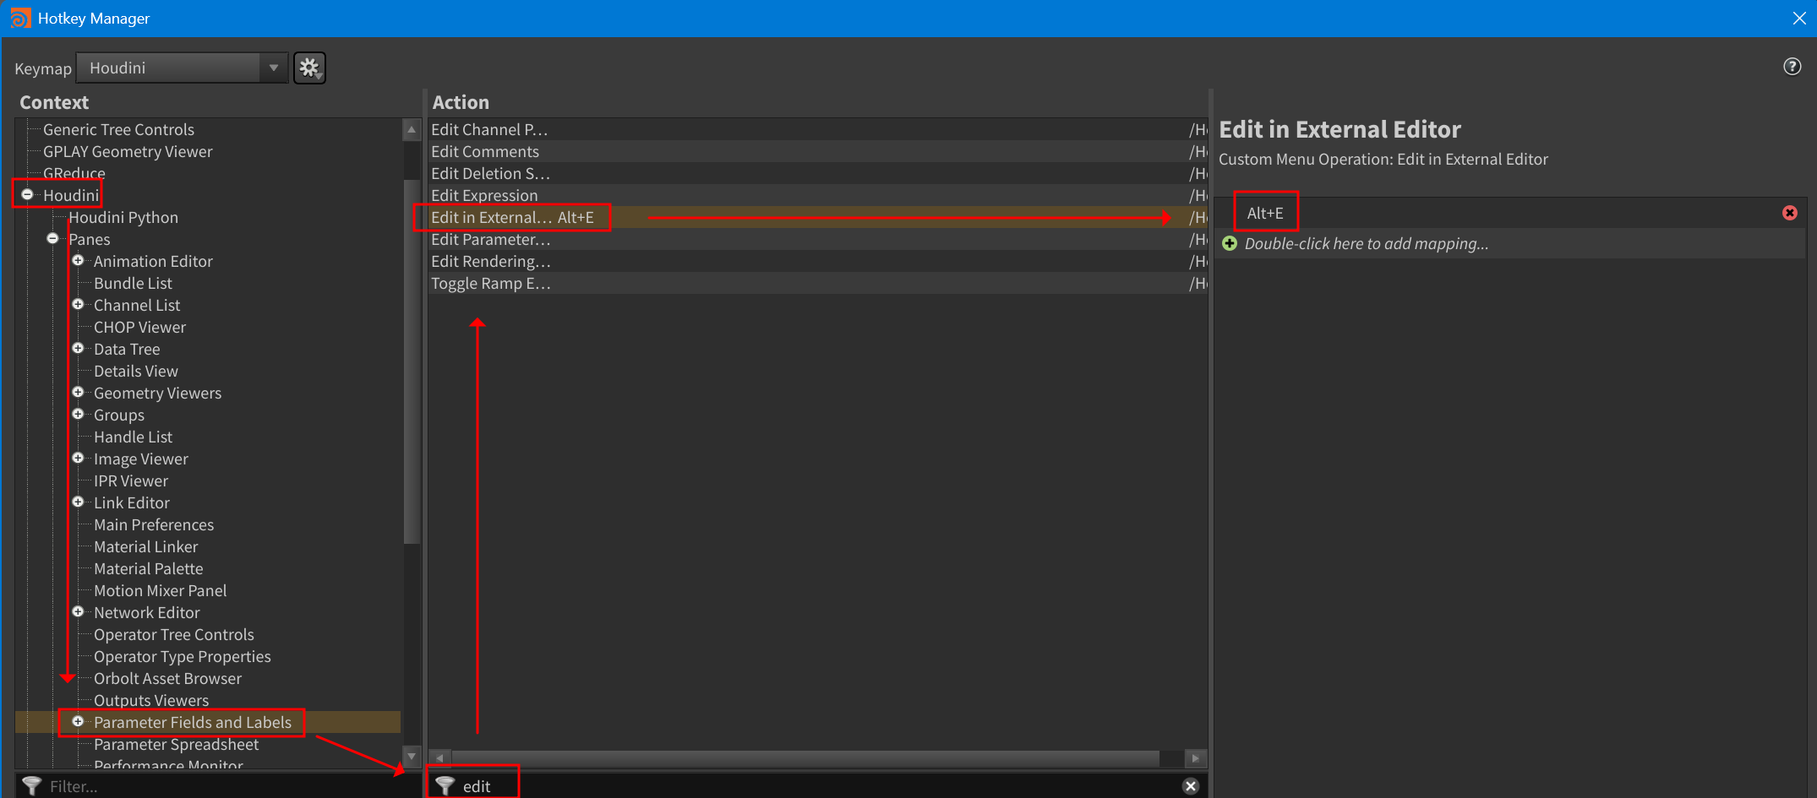Select Main Preferences context
Viewport: 1817px width, 798px height.
click(x=154, y=524)
